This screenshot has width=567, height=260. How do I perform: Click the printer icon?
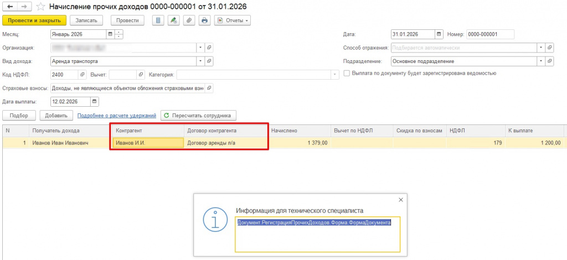click(x=204, y=20)
